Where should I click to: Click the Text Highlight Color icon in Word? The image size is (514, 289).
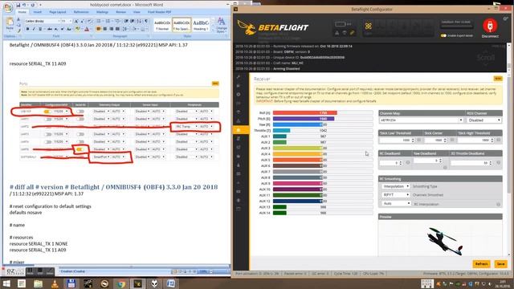coord(78,29)
